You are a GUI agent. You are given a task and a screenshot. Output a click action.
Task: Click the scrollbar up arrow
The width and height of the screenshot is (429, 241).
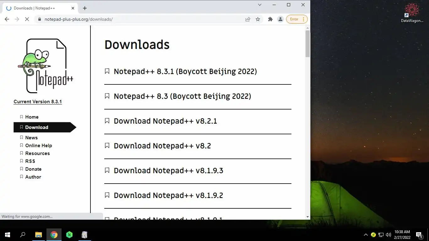[x=307, y=28]
